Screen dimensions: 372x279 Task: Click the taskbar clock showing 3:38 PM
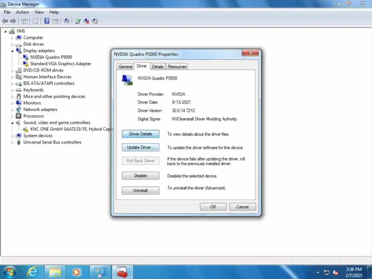354,272
